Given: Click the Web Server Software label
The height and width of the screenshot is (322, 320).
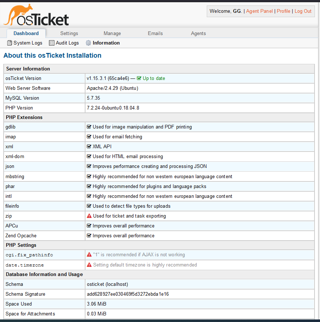Looking at the screenshot, I should pos(28,88).
